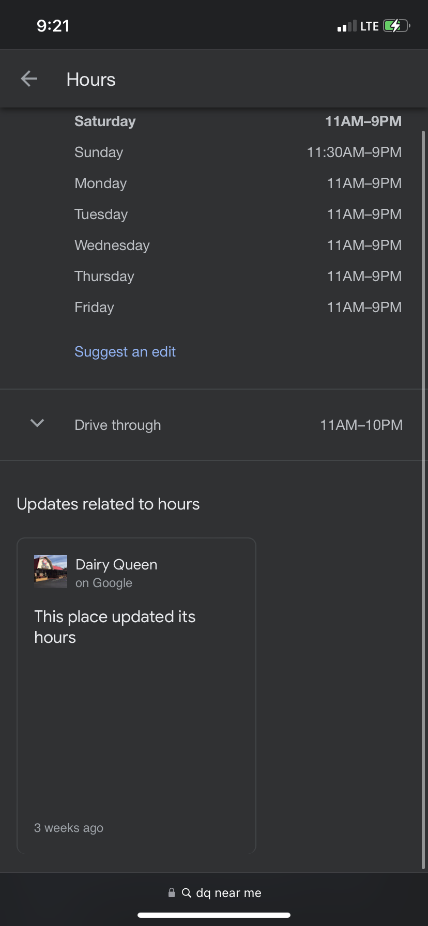Tap the cellular signal bars icon

tap(347, 26)
